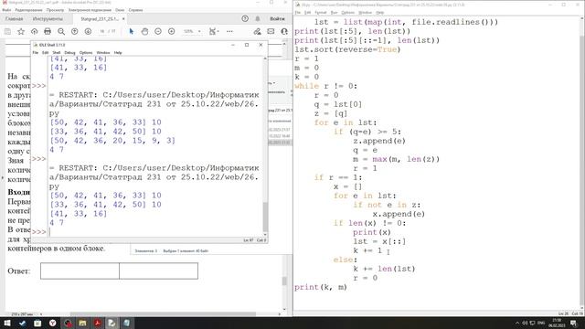The width and height of the screenshot is (585, 329).
Task: Click the upload to cloud icon in Acrobat
Action: click(35, 31)
